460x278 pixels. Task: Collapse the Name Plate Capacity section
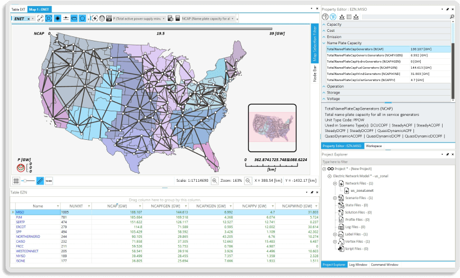[324, 43]
